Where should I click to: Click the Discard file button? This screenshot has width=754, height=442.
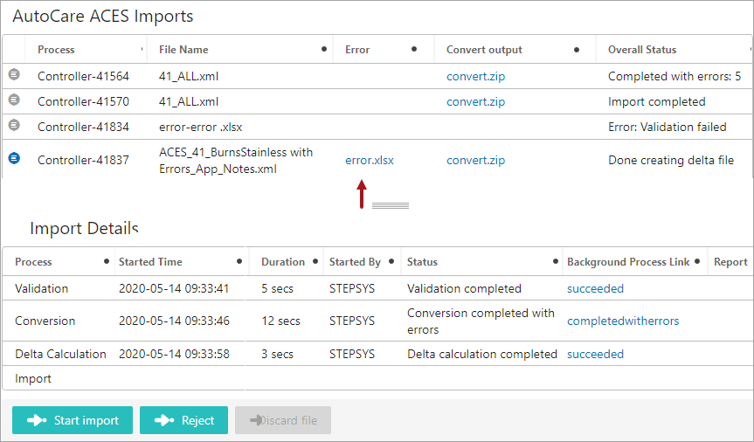(283, 420)
